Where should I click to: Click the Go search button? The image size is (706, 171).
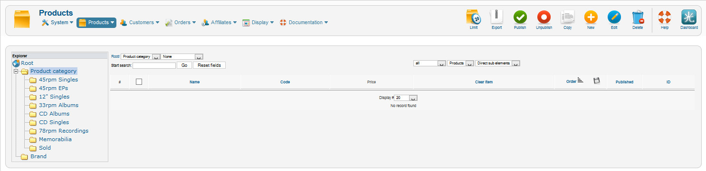click(184, 65)
